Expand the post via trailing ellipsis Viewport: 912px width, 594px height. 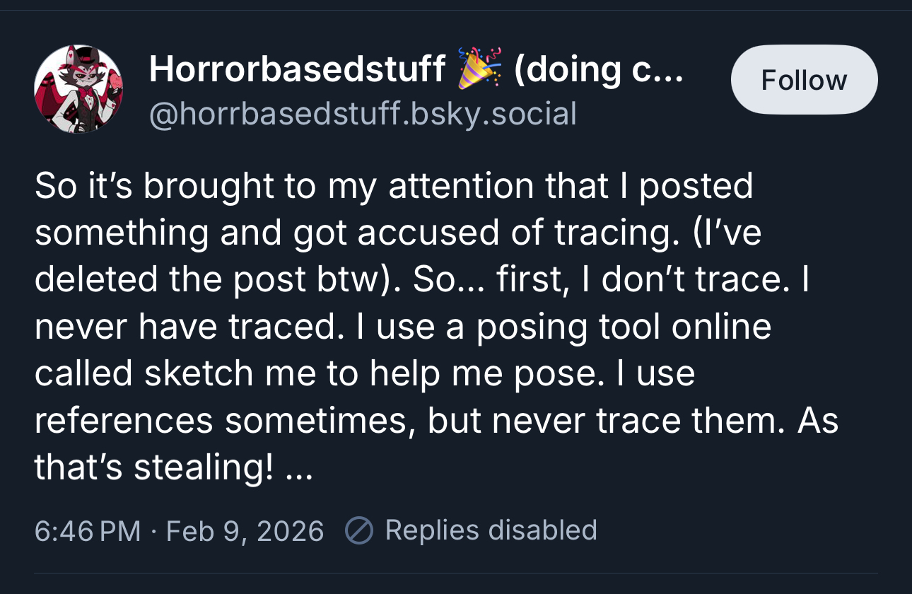point(298,467)
